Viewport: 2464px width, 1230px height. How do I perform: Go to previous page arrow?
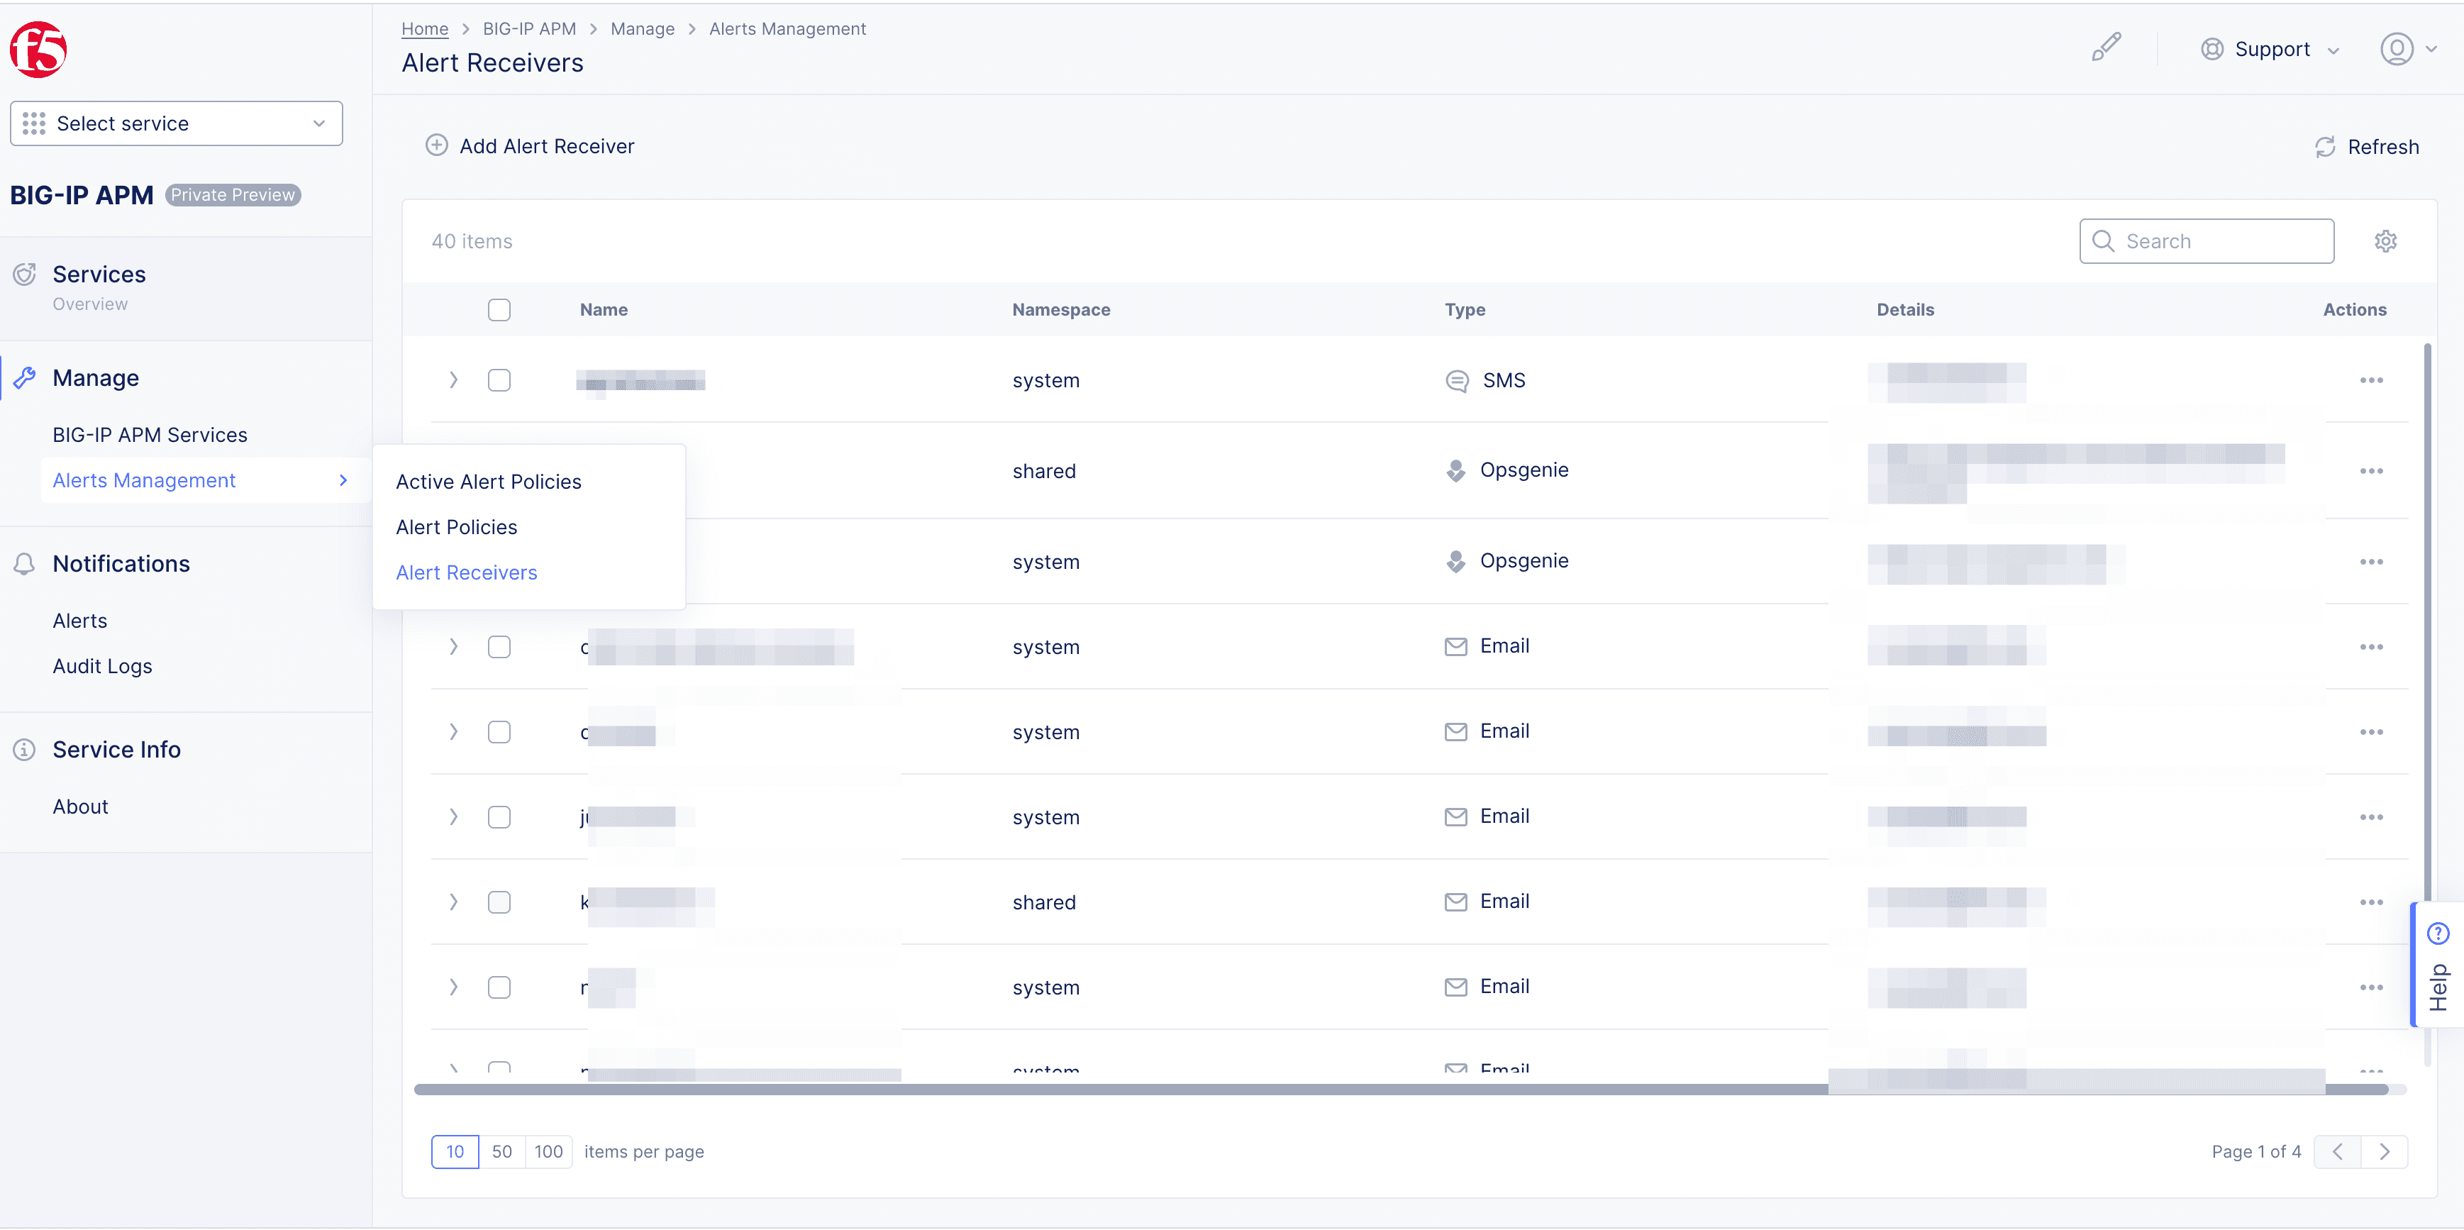click(x=2337, y=1151)
